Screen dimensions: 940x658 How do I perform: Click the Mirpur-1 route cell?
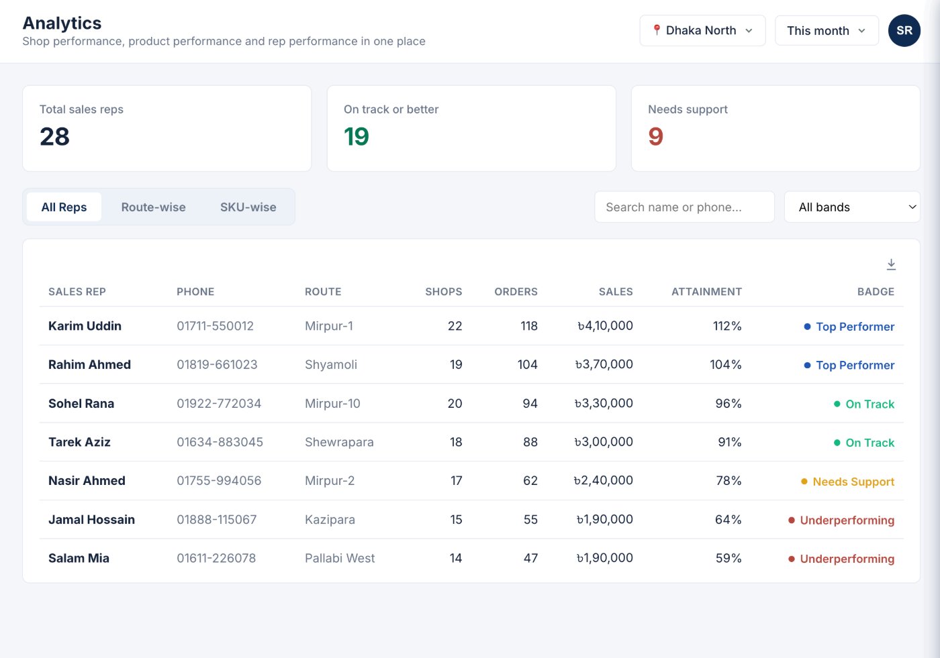[329, 326]
